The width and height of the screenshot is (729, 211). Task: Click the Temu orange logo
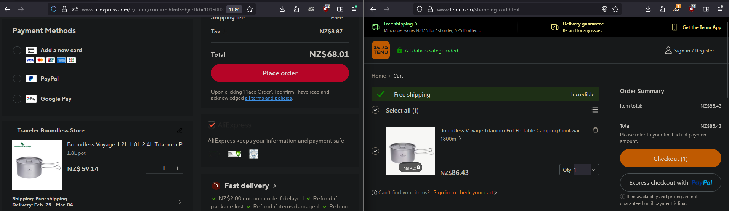[381, 50]
